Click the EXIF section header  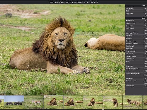(136, 18)
